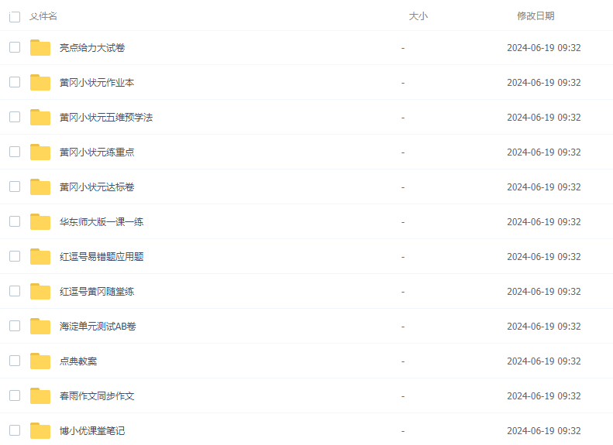Click folder icon beside 博小优课堂笔记
The image size is (613, 445).
[40, 430]
